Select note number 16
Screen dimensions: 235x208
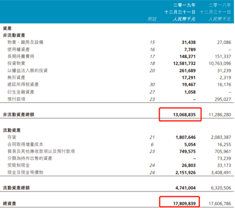click(x=152, y=49)
